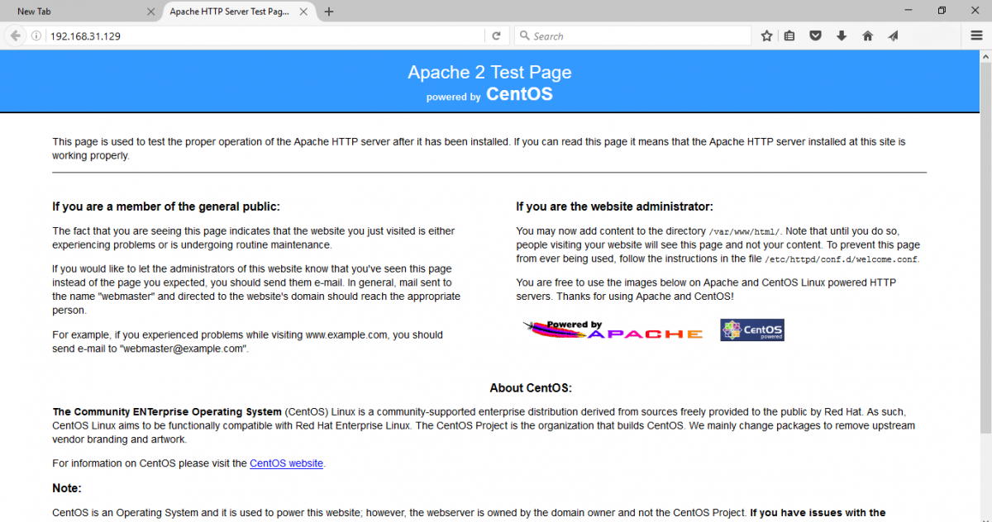Click the paper plane share icon
The height and width of the screenshot is (522, 992).
[x=893, y=36]
